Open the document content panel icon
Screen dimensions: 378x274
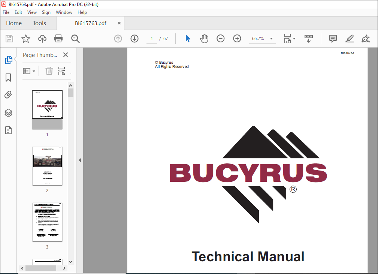pos(9,130)
